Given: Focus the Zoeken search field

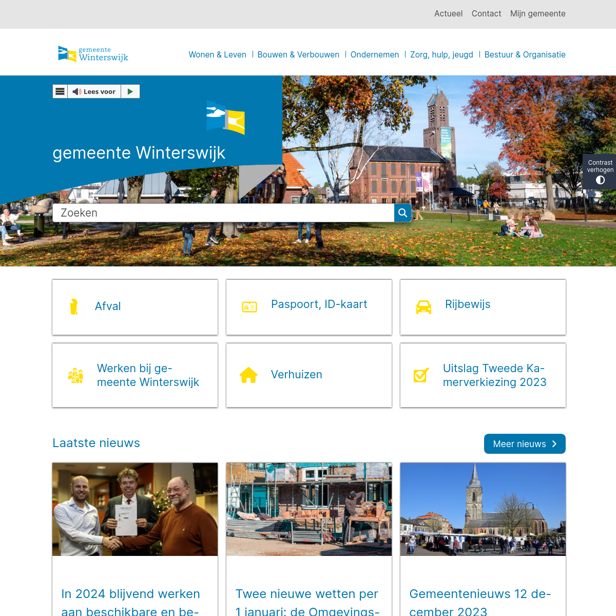Looking at the screenshot, I should click(x=223, y=213).
